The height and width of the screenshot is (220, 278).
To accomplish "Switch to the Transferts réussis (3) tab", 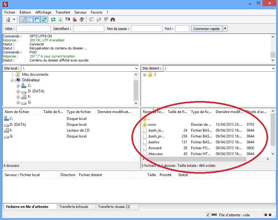I will click(117, 207).
